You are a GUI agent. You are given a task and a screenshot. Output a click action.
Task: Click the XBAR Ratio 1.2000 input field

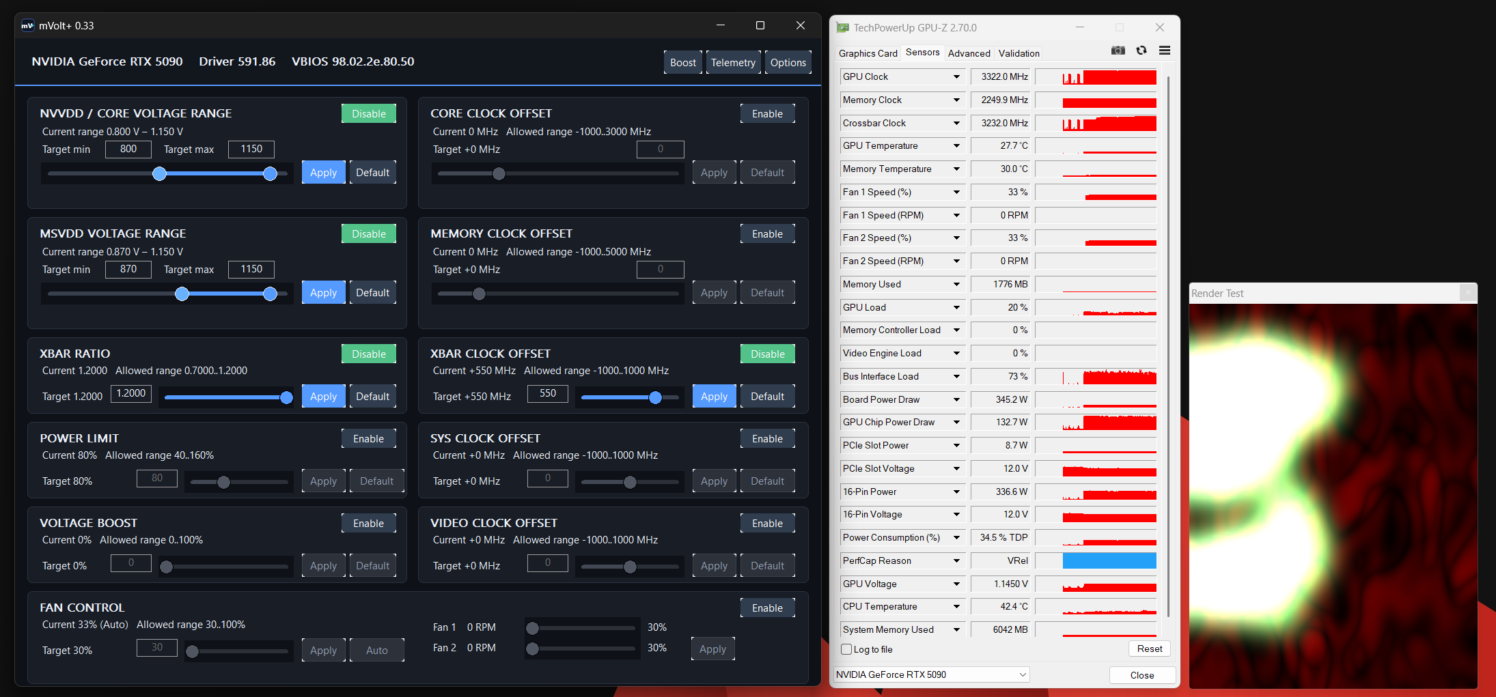pos(131,393)
